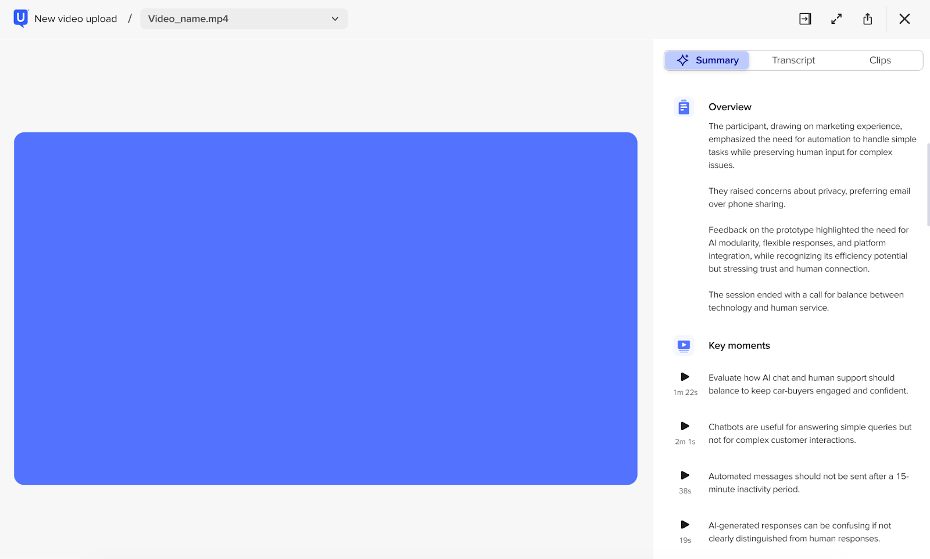Switch to the Transcript tab
Image resolution: width=930 pixels, height=559 pixels.
tap(793, 60)
